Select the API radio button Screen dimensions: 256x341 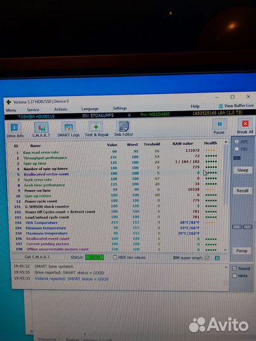236,142
